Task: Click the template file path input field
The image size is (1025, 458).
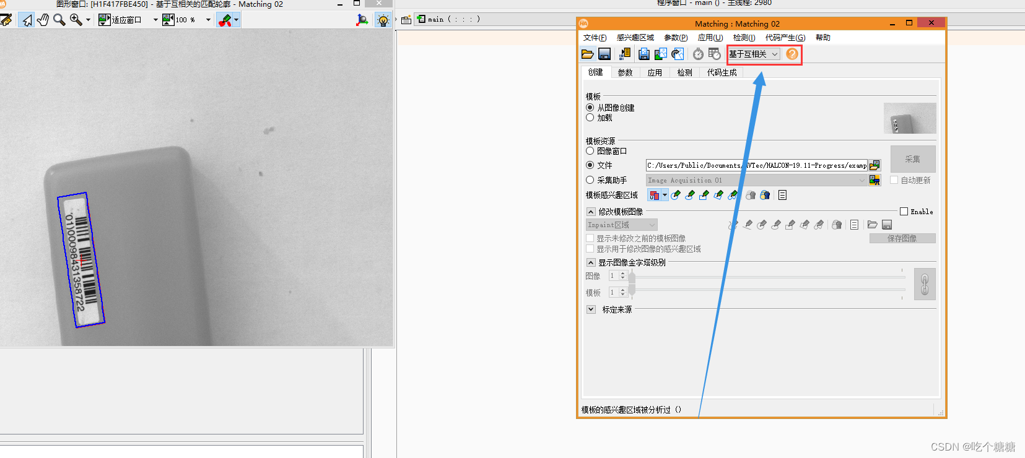Action: pos(756,165)
